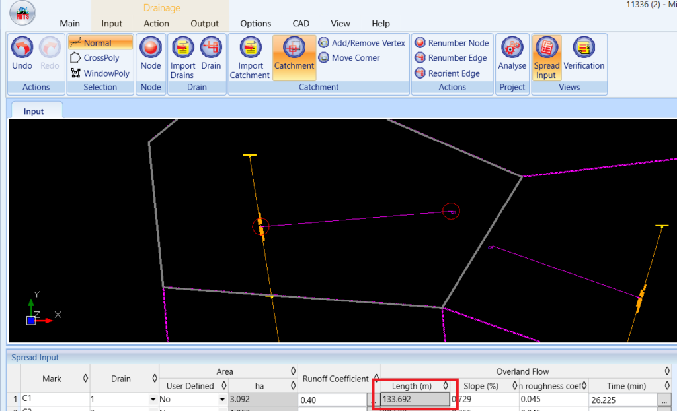
Task: Click the ha column header diamond
Action: tap(293, 385)
